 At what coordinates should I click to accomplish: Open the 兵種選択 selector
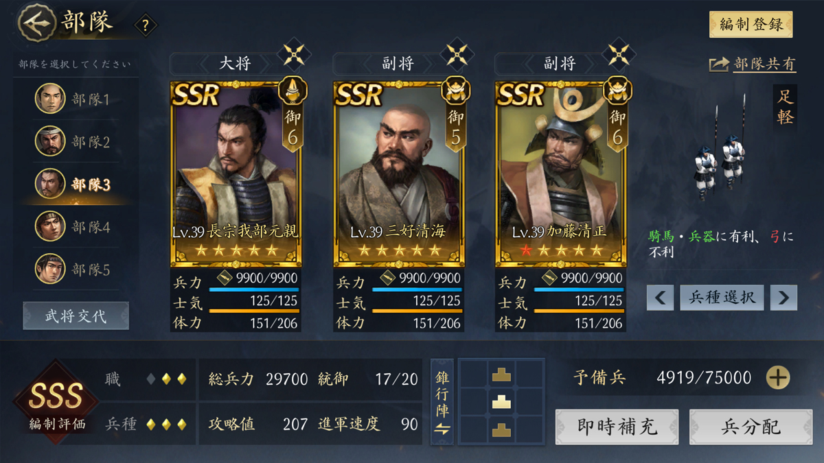pos(722,298)
